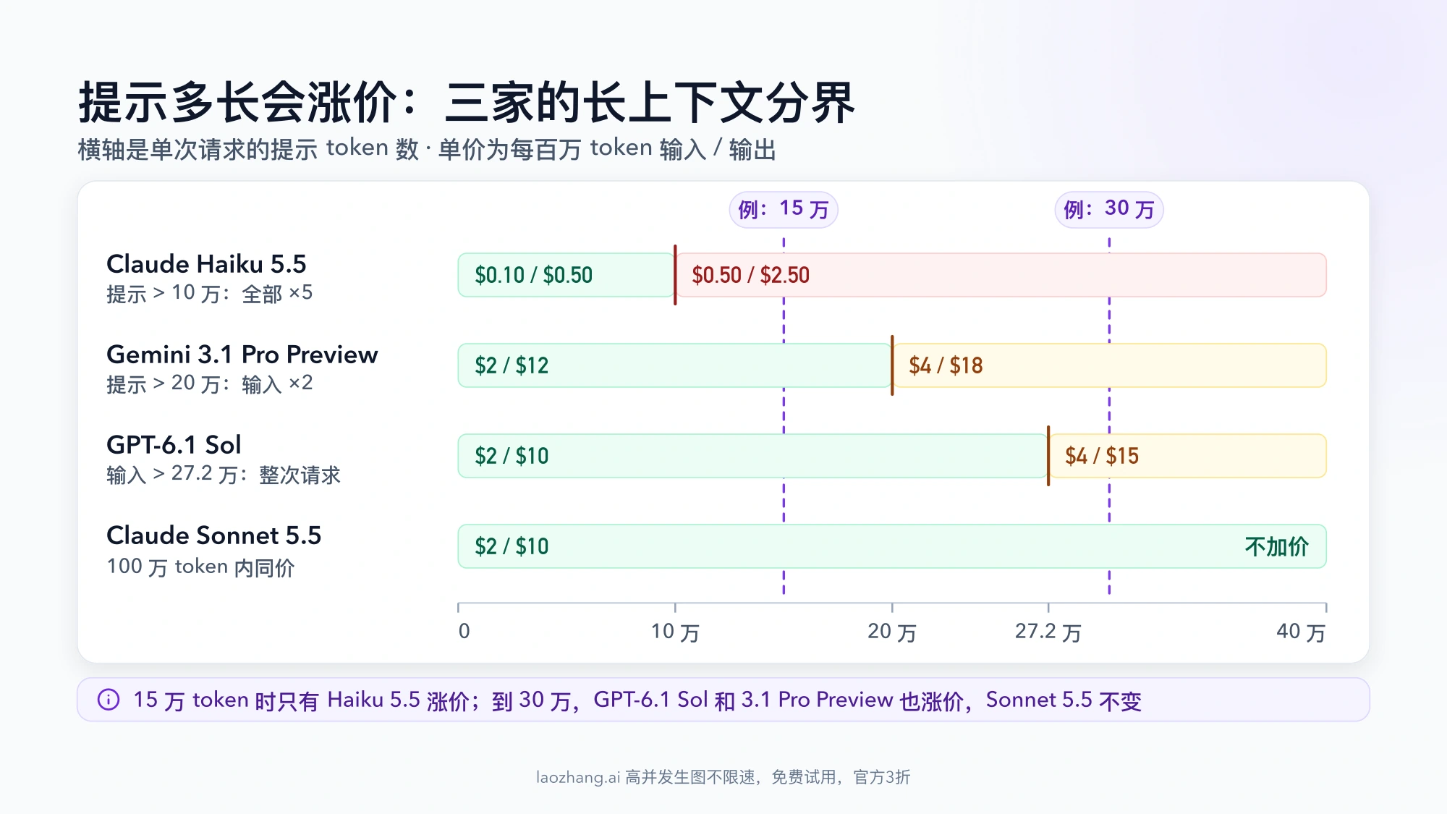The height and width of the screenshot is (814, 1447).
Task: Click the GPT-6.1 Sol $2 / $10 green bar
Action: click(x=753, y=456)
